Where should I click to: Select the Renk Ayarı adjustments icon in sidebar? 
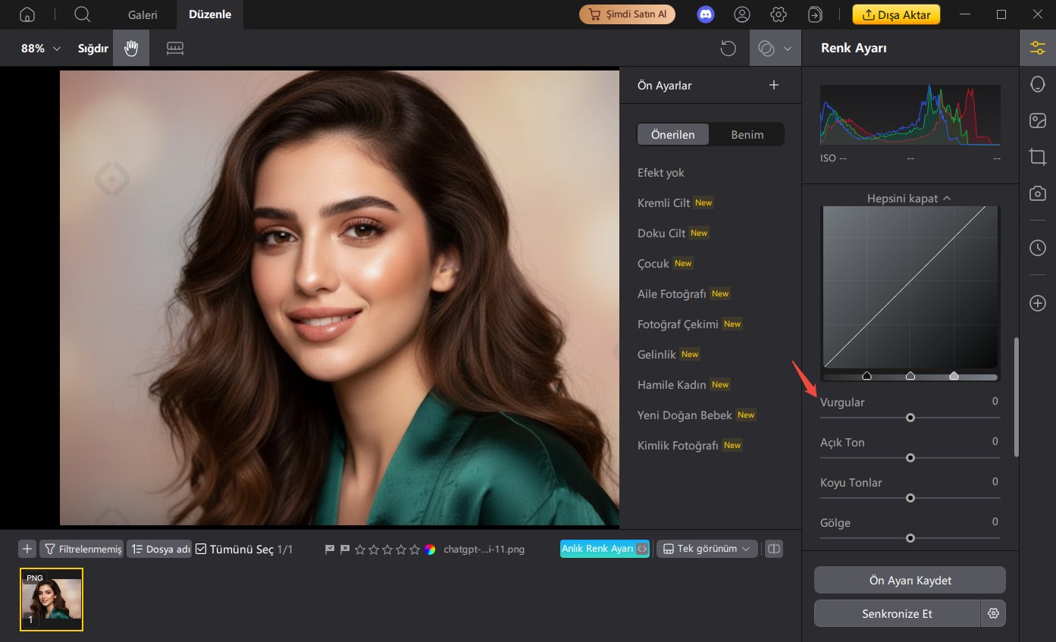tap(1037, 47)
